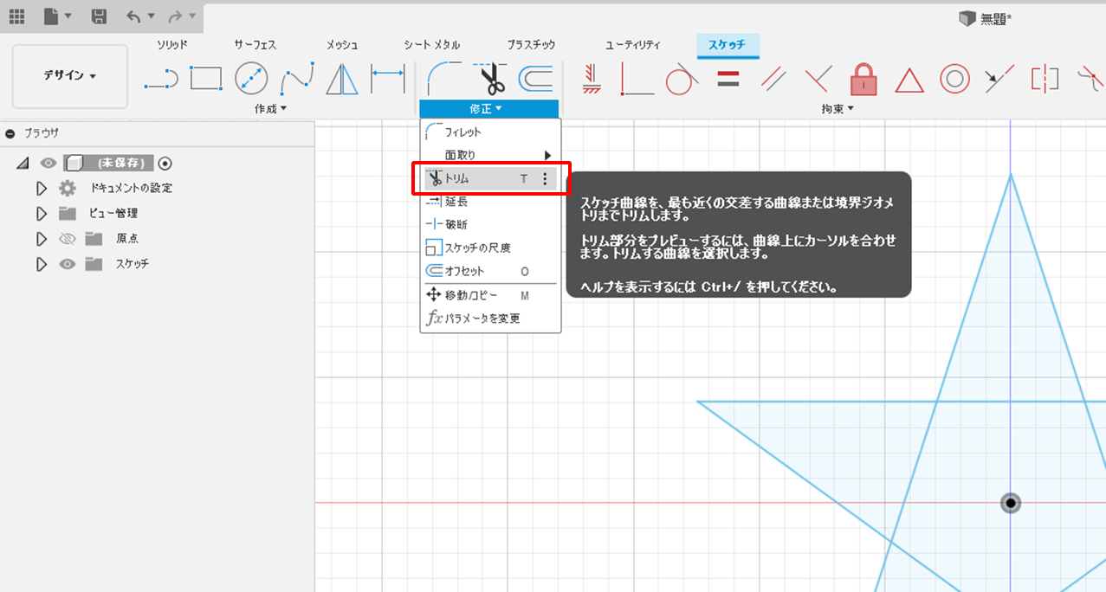
Task: Select the Rectangle sketch tool
Action: (x=206, y=79)
